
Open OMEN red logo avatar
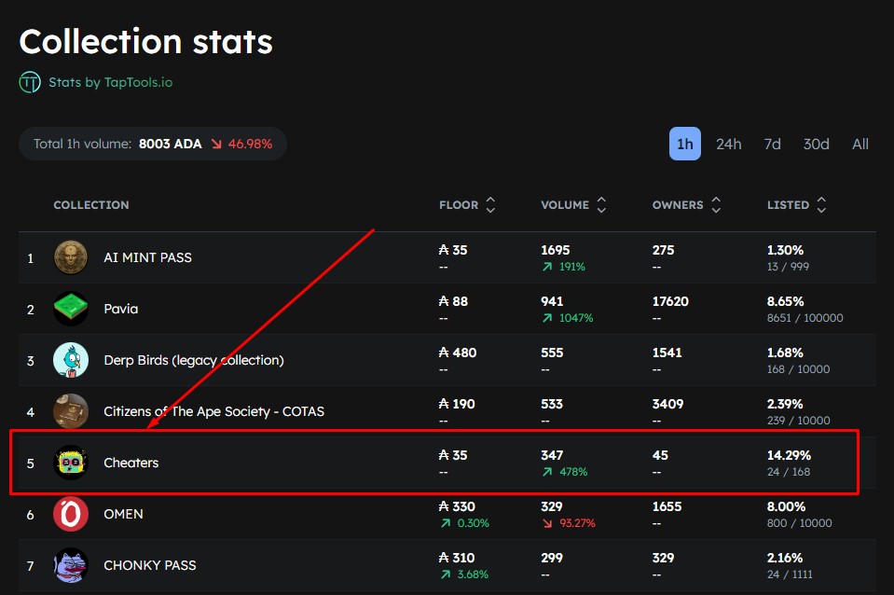tap(71, 514)
